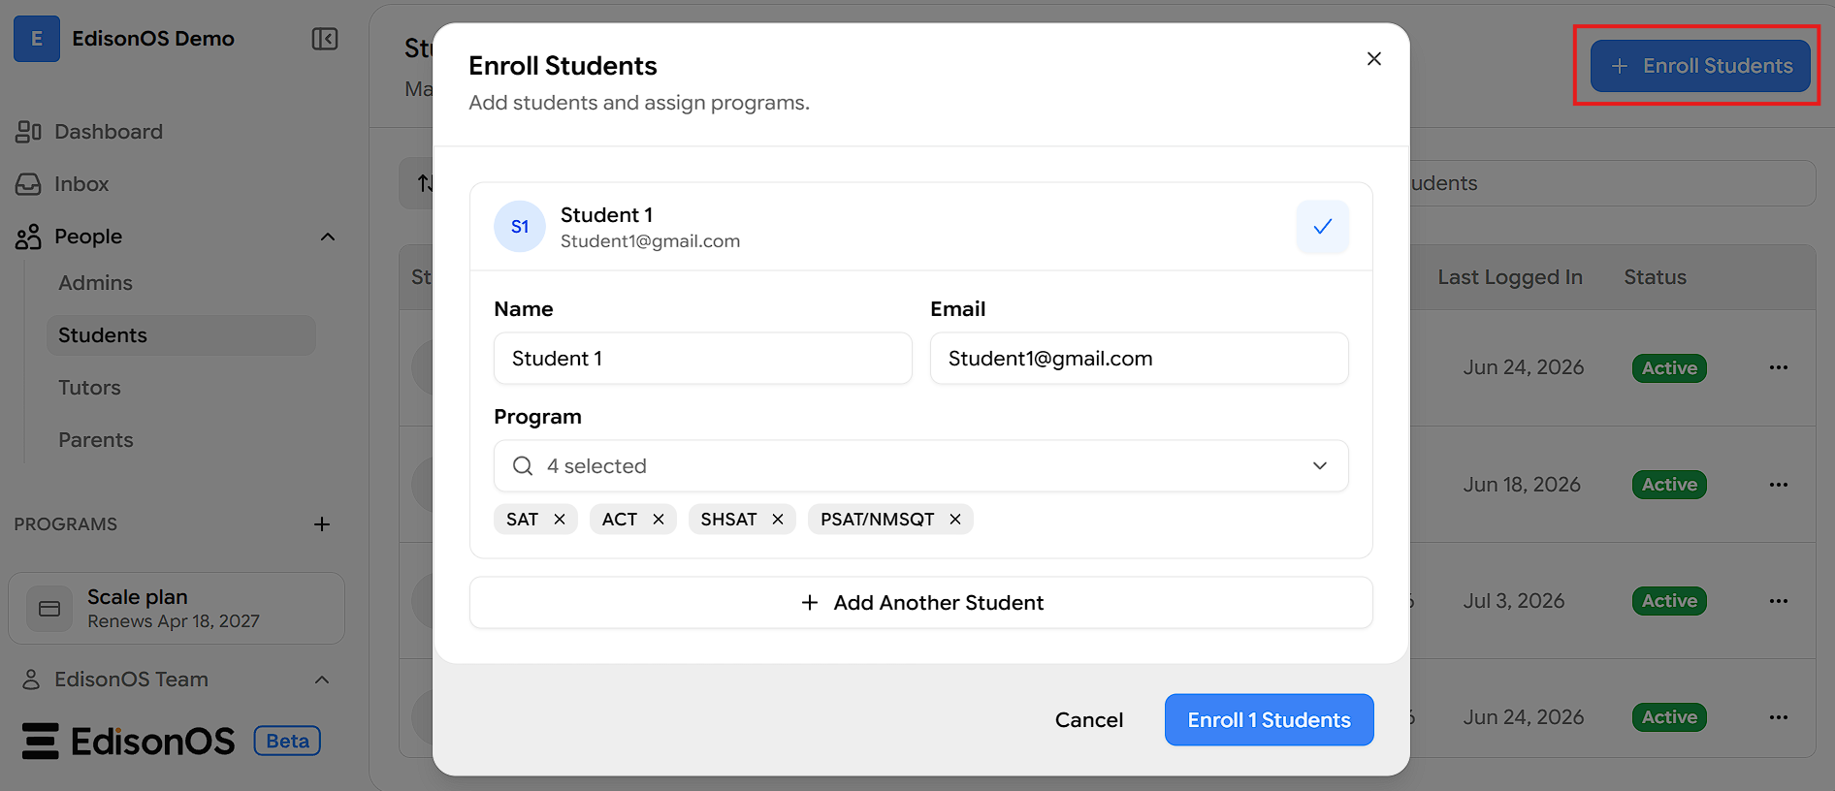This screenshot has width=1835, height=791.
Task: Select Tutors under People
Action: coord(89,388)
